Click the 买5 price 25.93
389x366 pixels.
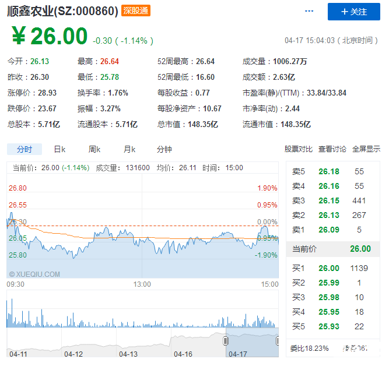pos(329,326)
